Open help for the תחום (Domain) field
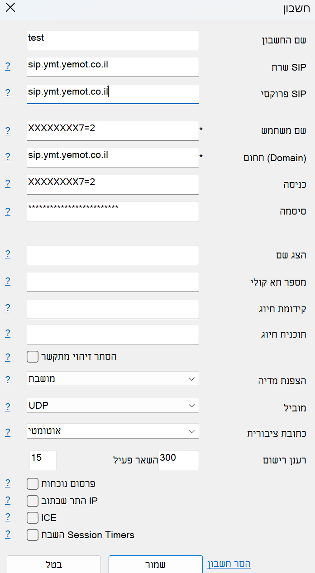 pos(8,157)
